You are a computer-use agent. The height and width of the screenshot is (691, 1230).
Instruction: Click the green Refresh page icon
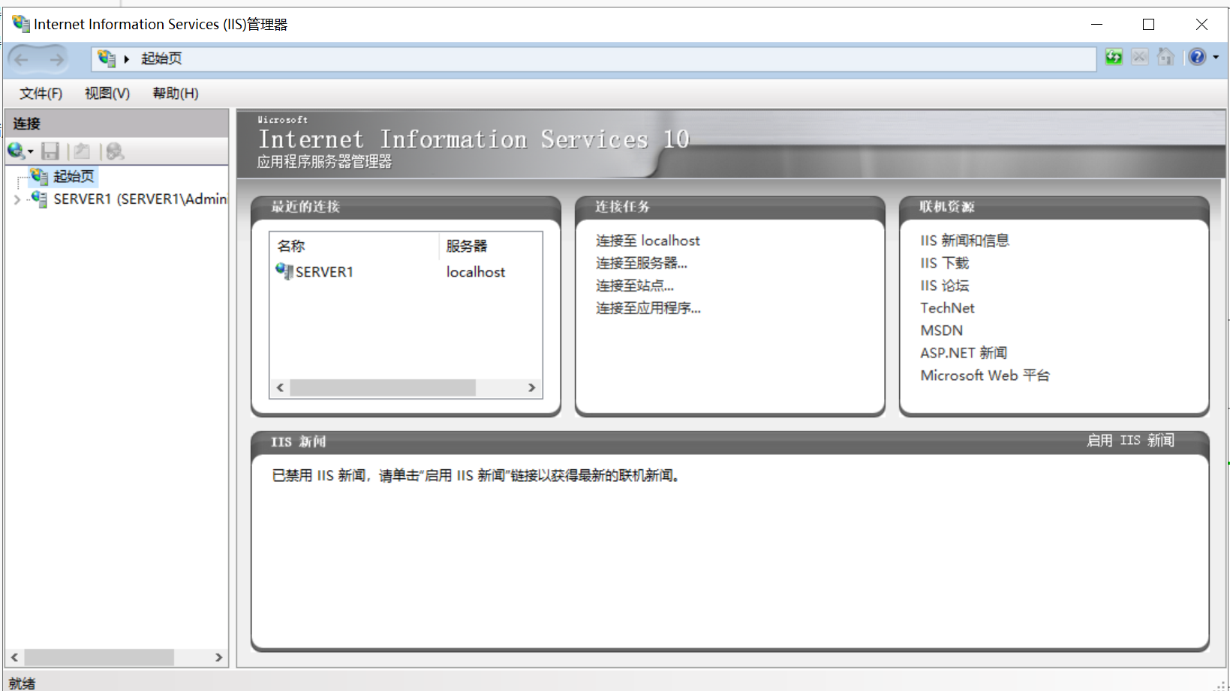1114,57
